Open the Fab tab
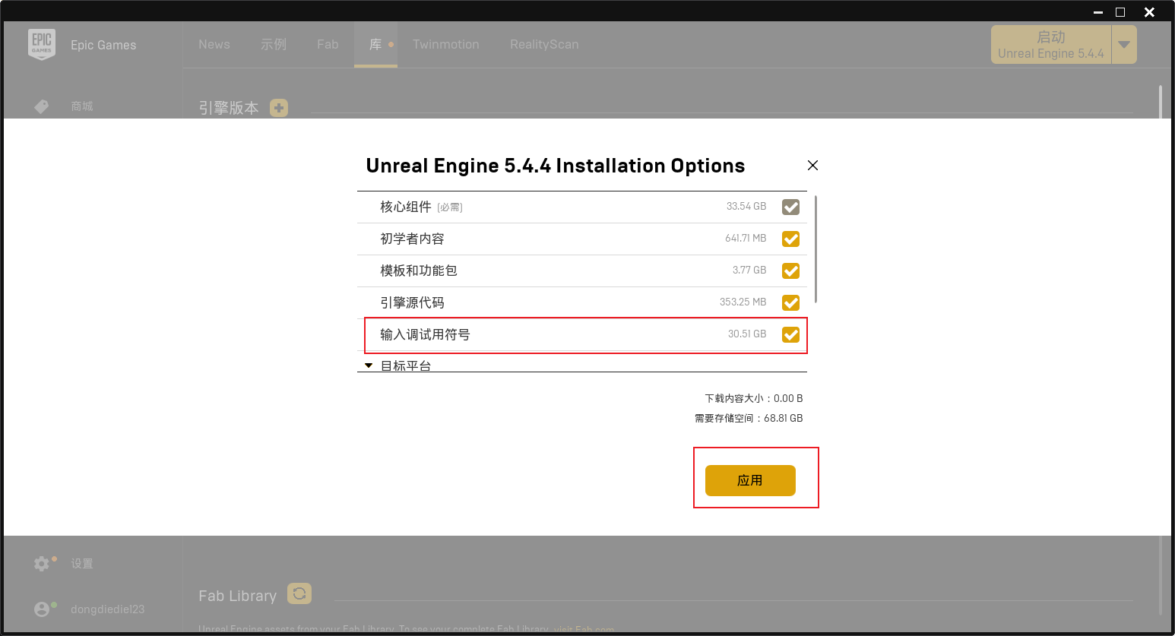The width and height of the screenshot is (1175, 636). click(x=328, y=44)
